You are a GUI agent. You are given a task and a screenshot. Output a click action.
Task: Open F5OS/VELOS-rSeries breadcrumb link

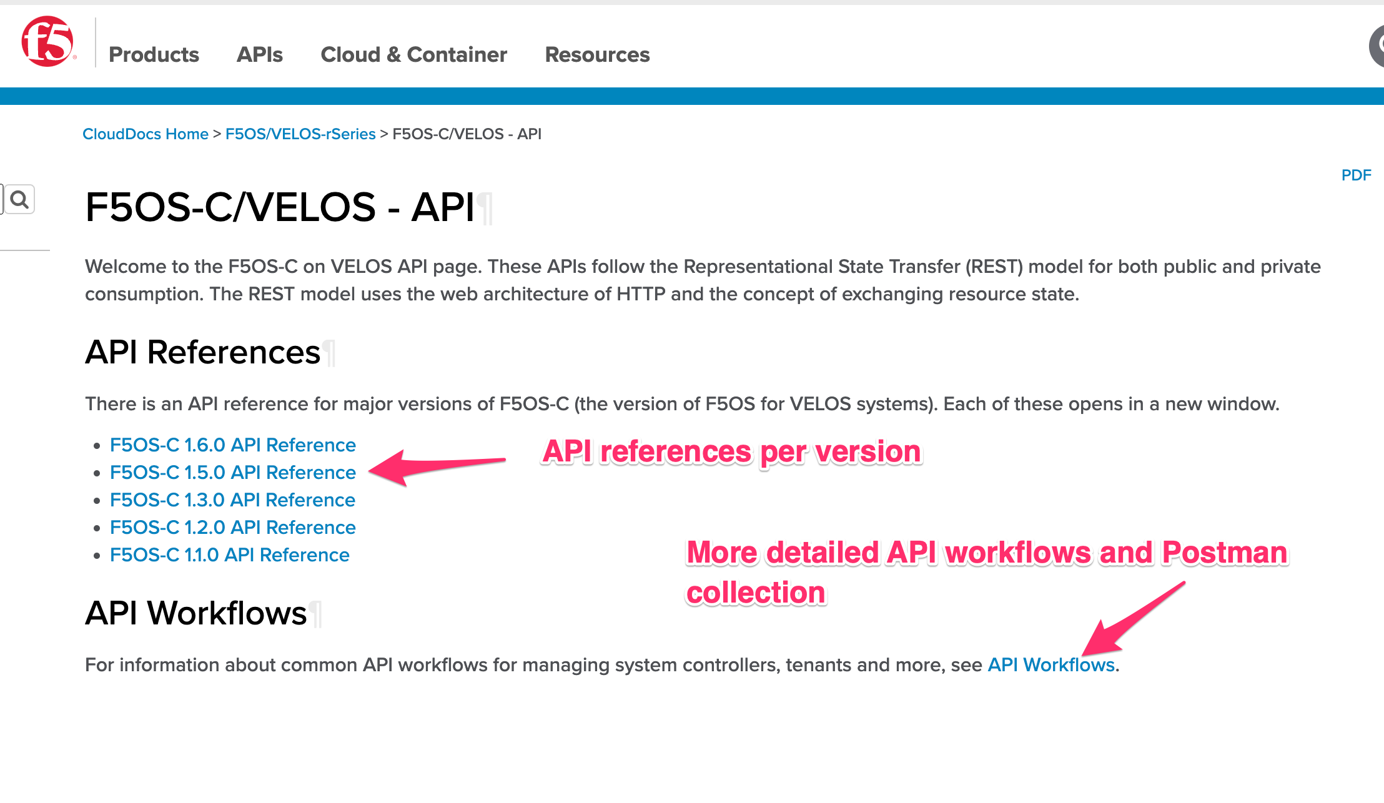[300, 134]
